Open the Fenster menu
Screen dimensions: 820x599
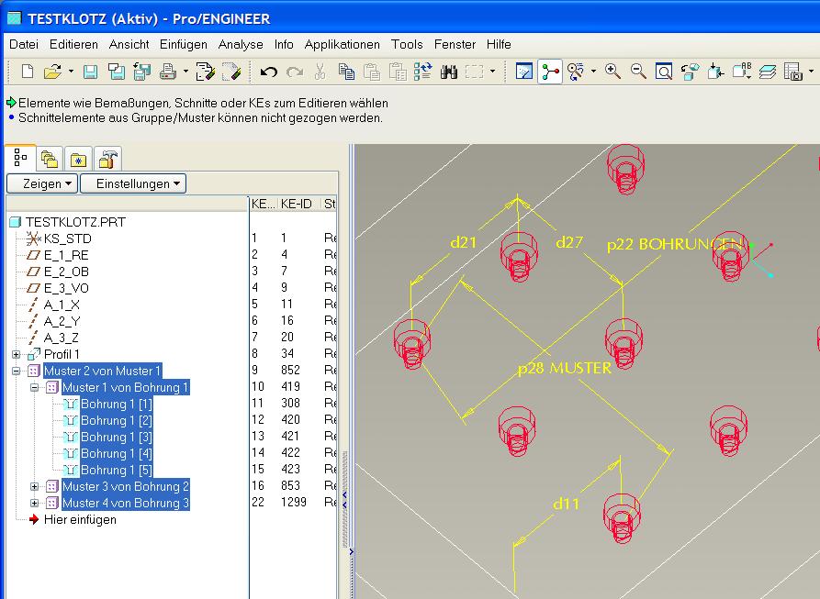455,44
